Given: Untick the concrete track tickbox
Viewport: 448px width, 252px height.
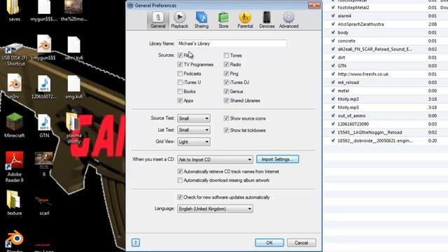Looking at the screenshot, I should tap(333, 41).
